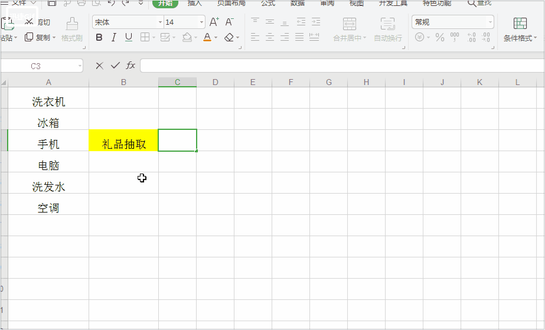This screenshot has height=330, width=545.
Task: Center text horizontally
Action: click(x=270, y=37)
